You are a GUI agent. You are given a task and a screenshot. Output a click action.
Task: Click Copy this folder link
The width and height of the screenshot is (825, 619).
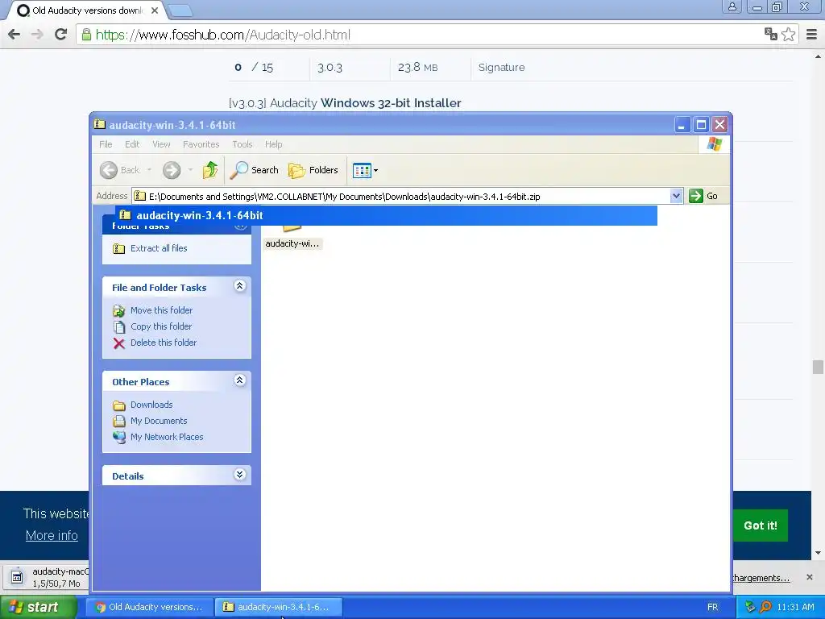(x=161, y=326)
